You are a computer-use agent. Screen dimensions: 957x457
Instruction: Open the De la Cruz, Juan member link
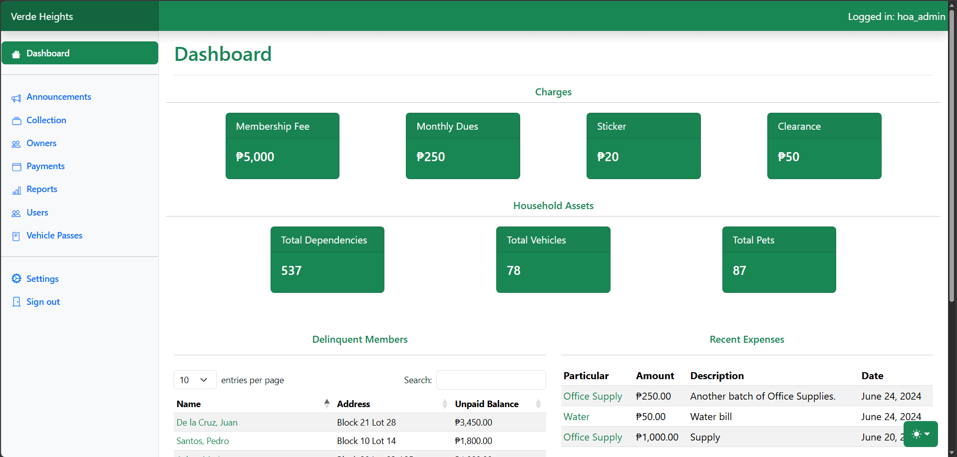click(x=207, y=422)
